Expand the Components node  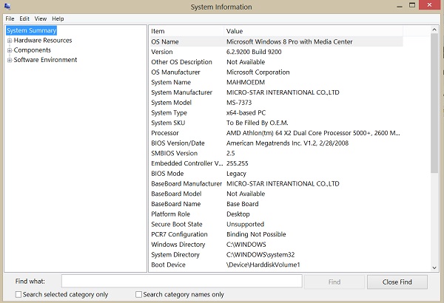pos(10,50)
